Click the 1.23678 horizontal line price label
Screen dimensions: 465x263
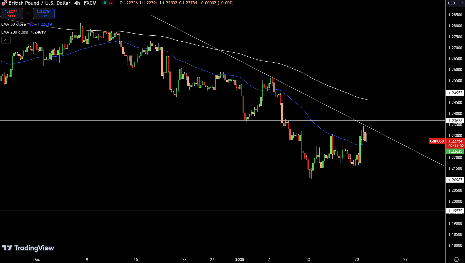[455, 121]
